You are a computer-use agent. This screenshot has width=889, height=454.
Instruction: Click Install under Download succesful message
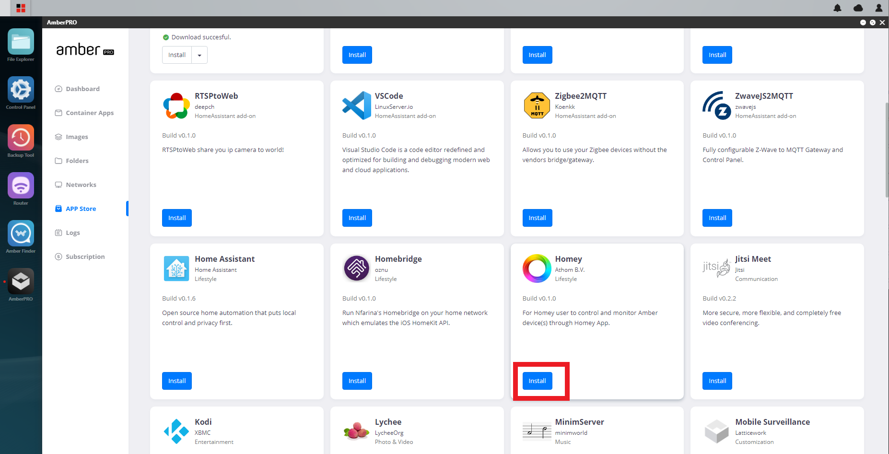point(177,55)
